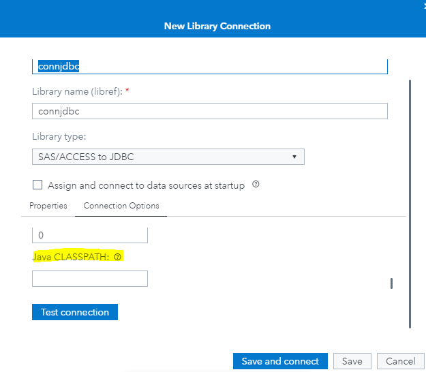Click the plain Save button
Screen dimensions: 426x372
click(352, 361)
